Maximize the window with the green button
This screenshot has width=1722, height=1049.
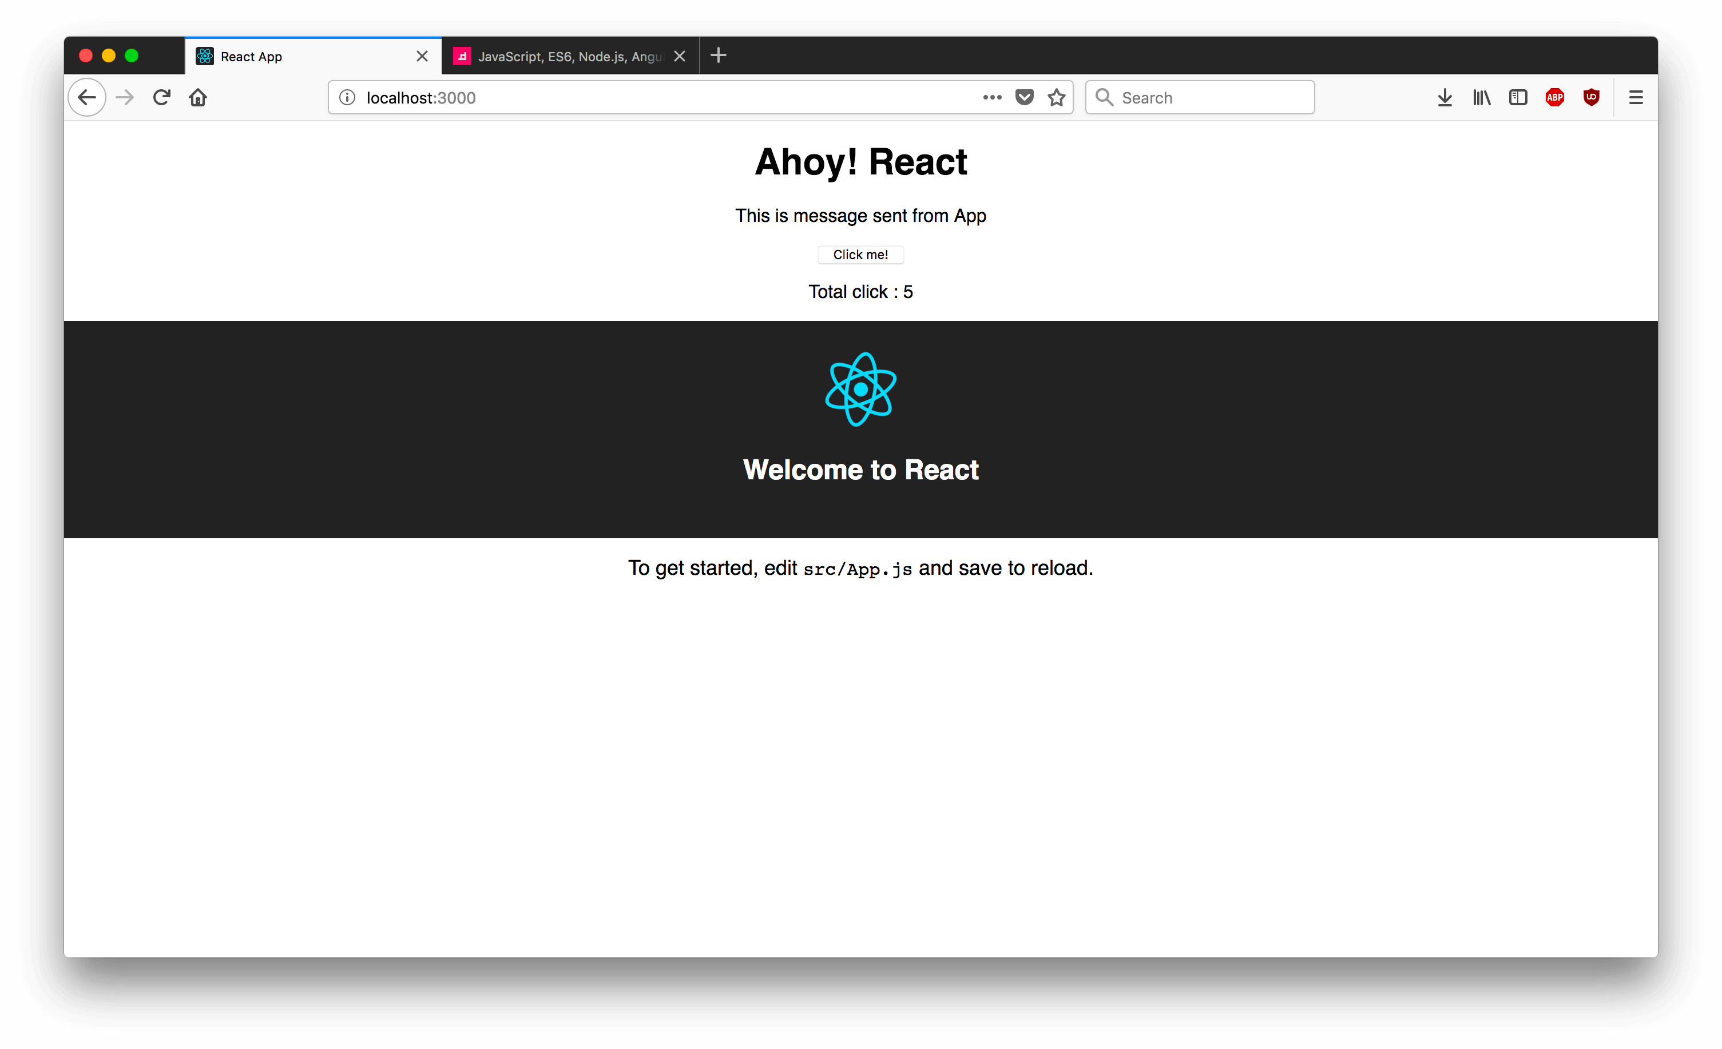coord(132,55)
